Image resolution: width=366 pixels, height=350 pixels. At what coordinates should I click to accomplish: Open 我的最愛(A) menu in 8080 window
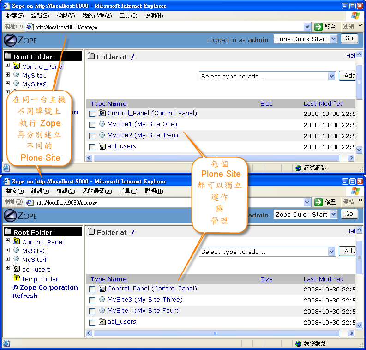[97, 16]
